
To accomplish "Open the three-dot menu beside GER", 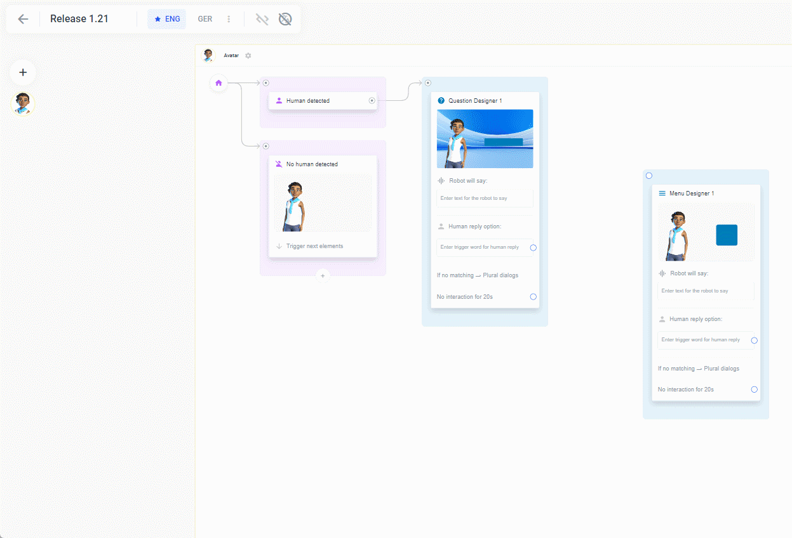I will (x=229, y=19).
